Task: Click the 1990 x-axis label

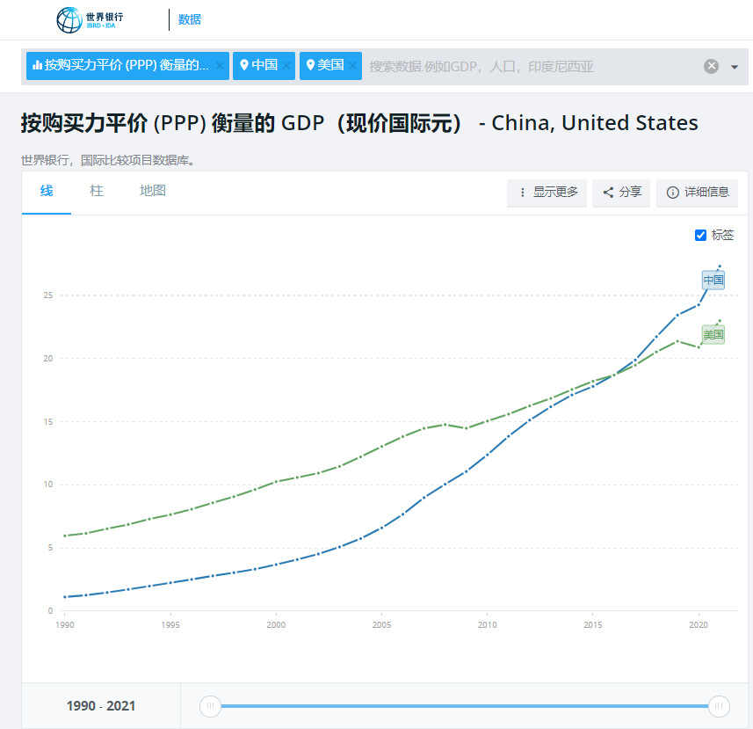Action: pyautogui.click(x=65, y=624)
